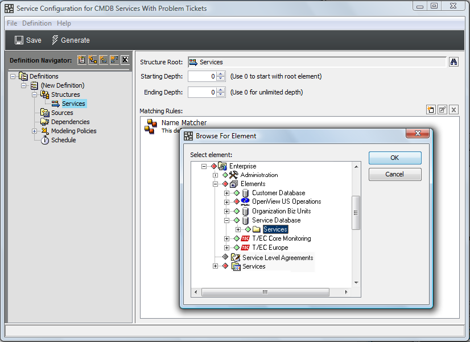Screen dimensions: 470x342
Task: Click the dialog's horizontal scrollbar thumb
Action: pyautogui.click(x=265, y=292)
